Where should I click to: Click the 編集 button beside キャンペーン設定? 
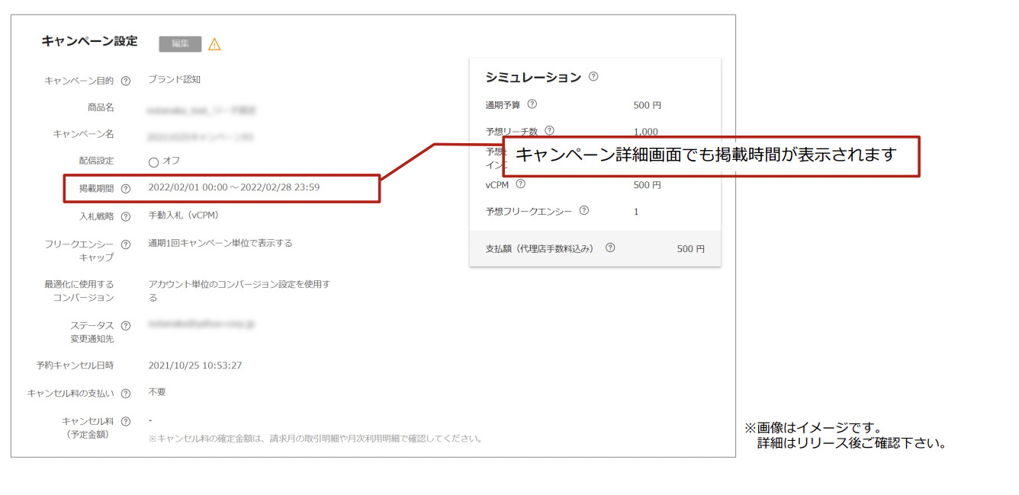180,44
